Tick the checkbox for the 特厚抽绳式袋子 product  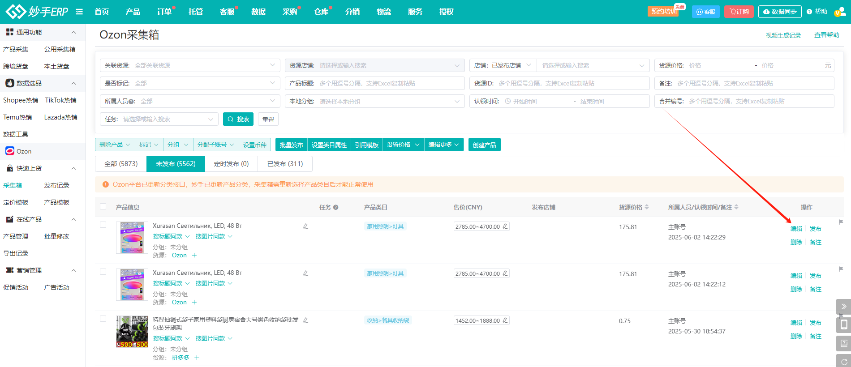tap(103, 319)
